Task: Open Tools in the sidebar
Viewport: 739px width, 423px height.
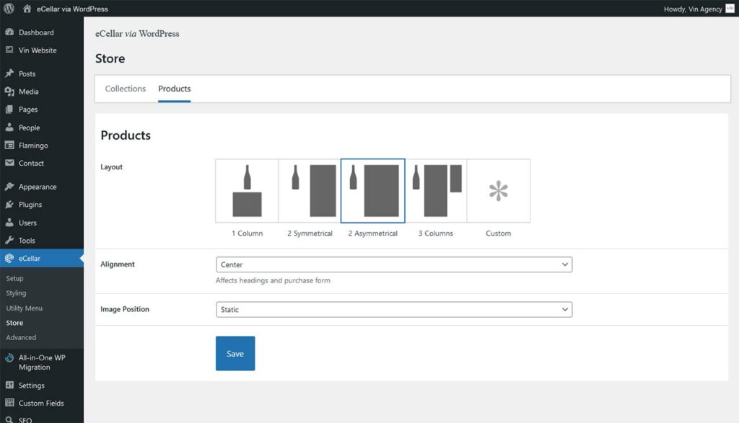Action: 27,241
